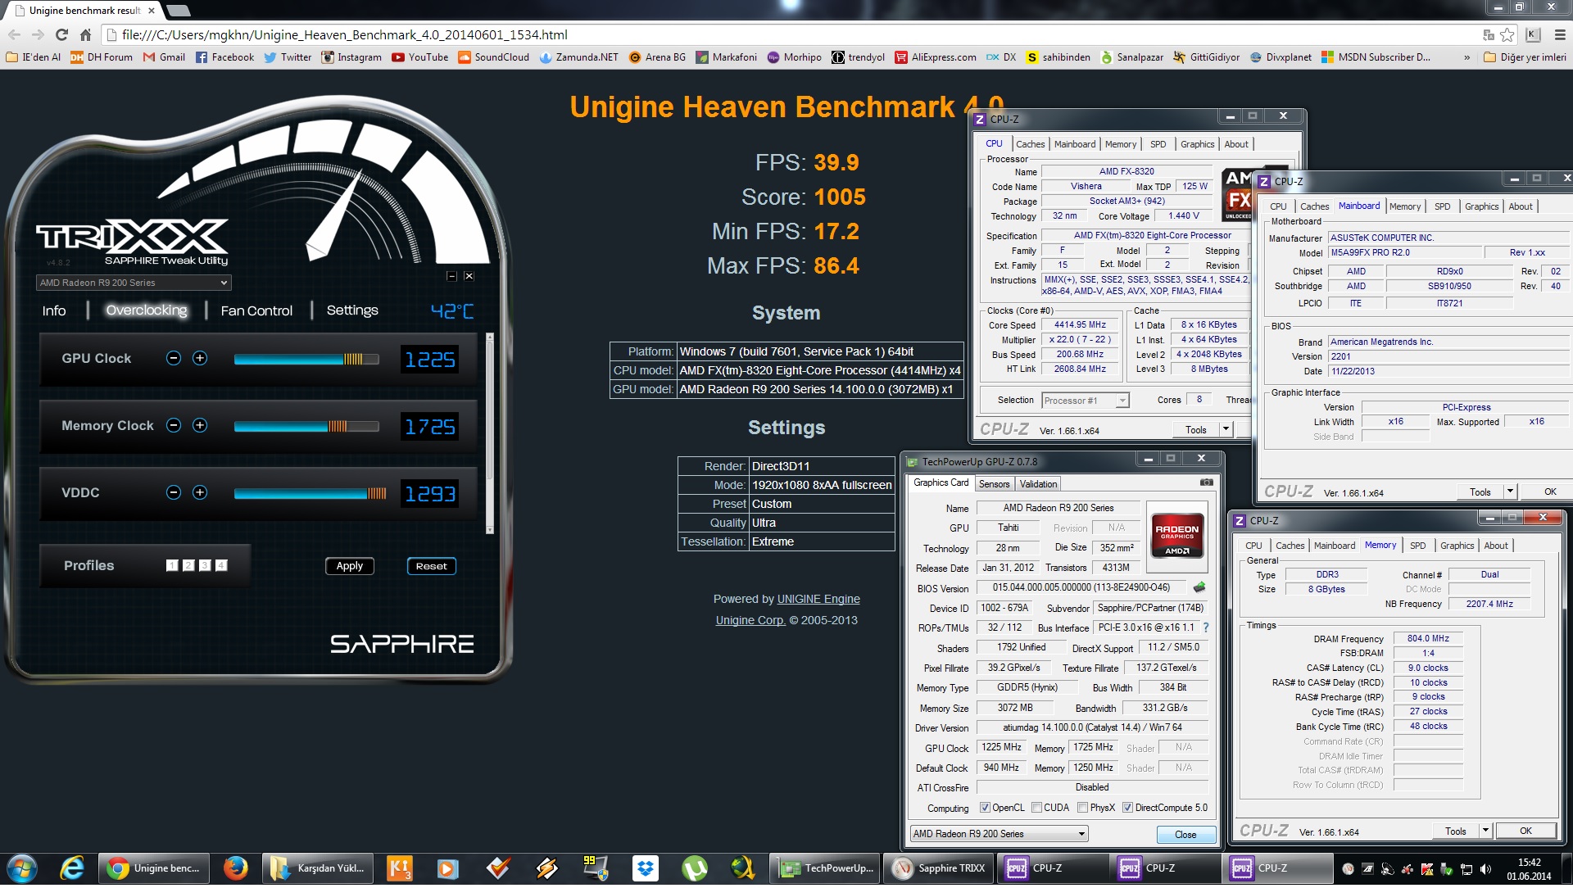Click the GPU Clock plus icon
The image size is (1573, 888).
[x=200, y=358]
